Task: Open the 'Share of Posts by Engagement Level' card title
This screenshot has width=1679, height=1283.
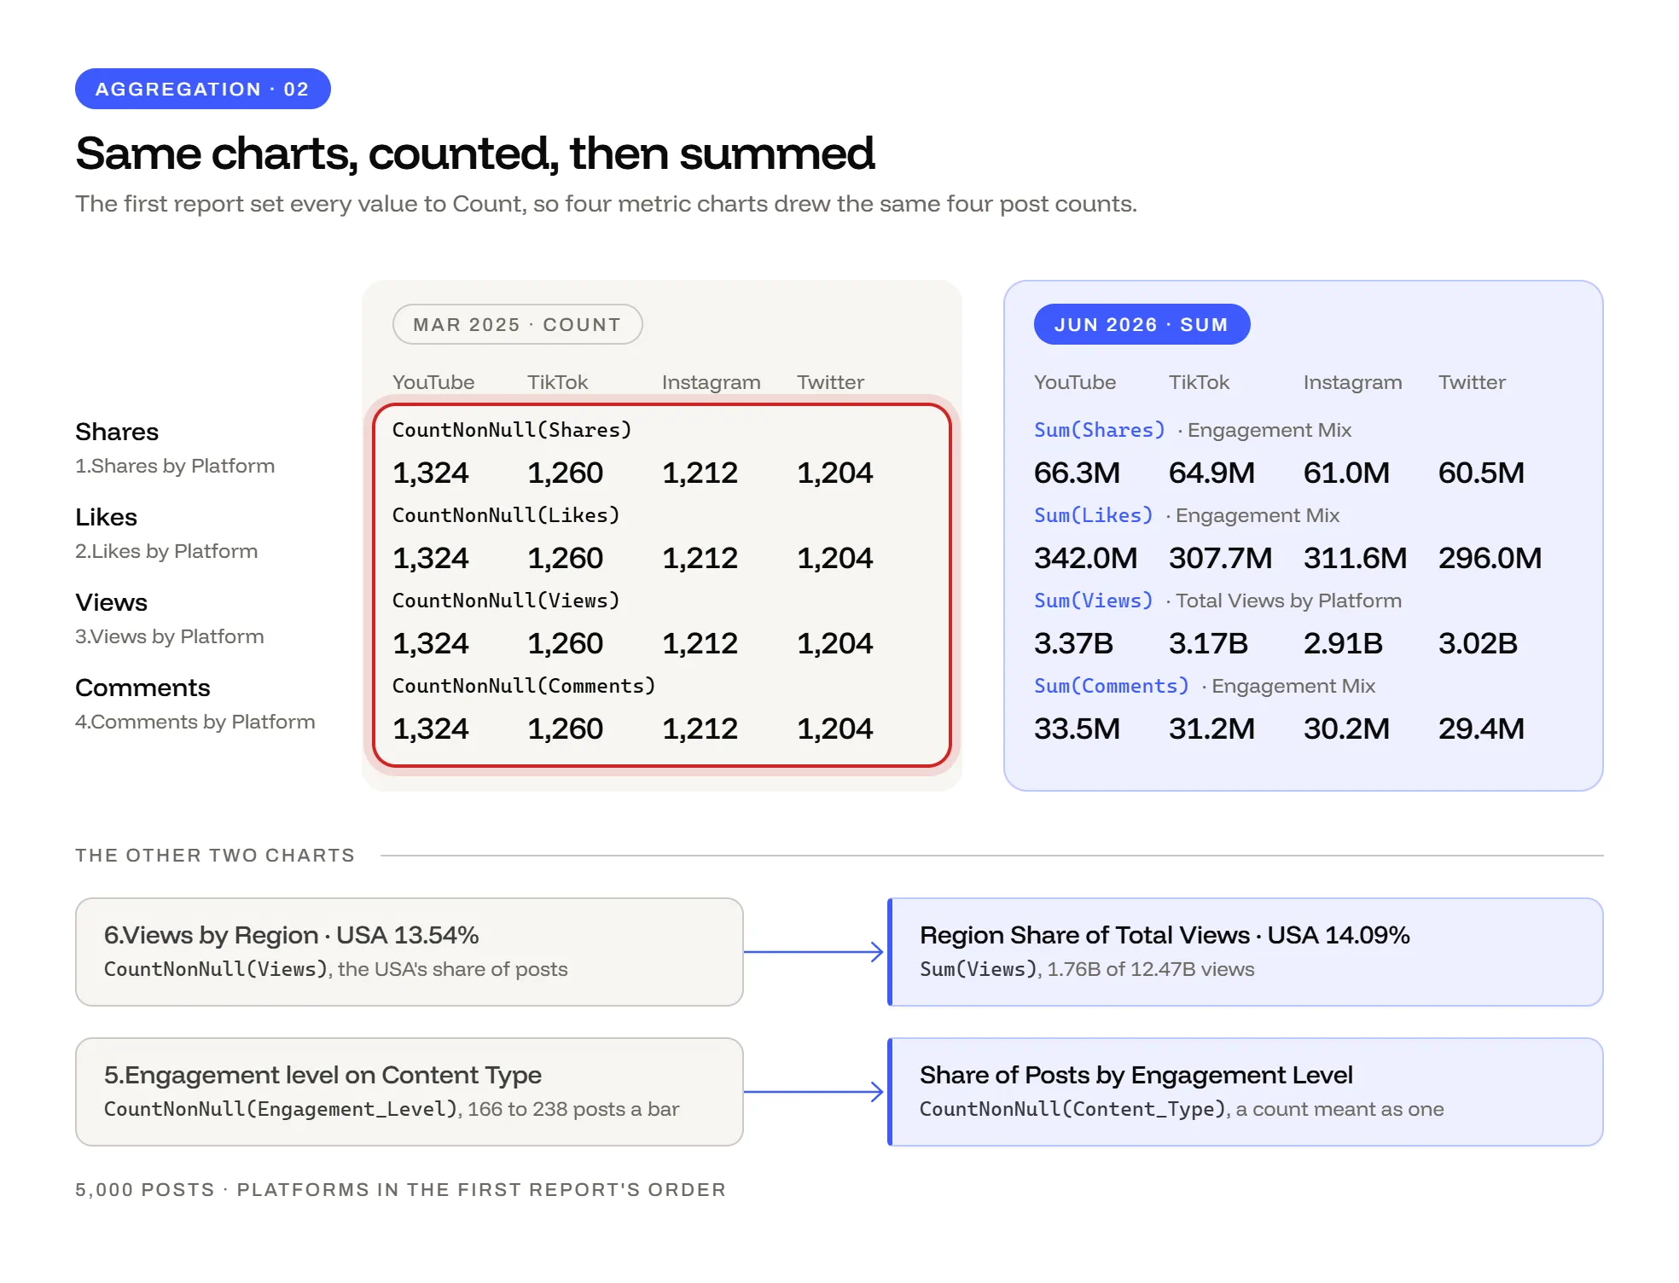Action: click(x=1136, y=1075)
